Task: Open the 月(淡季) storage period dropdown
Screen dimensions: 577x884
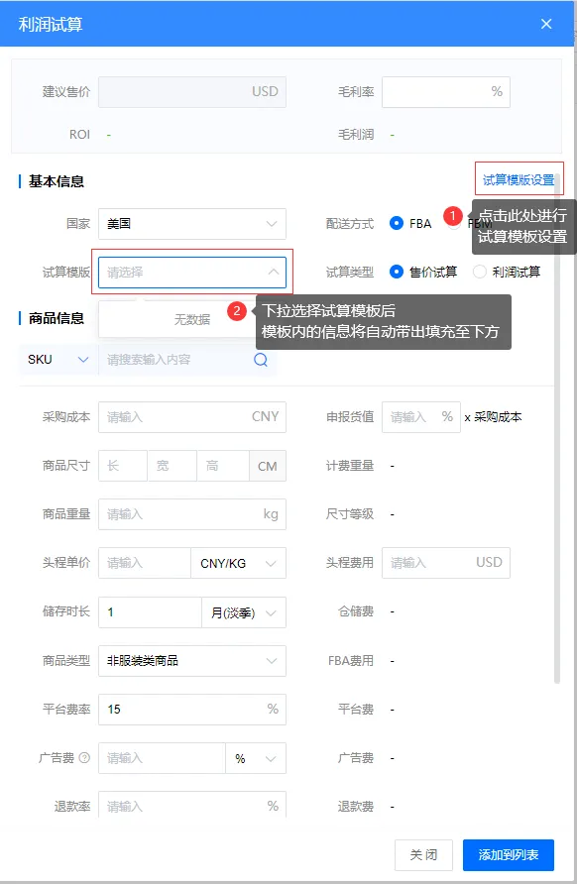Action: click(x=244, y=612)
